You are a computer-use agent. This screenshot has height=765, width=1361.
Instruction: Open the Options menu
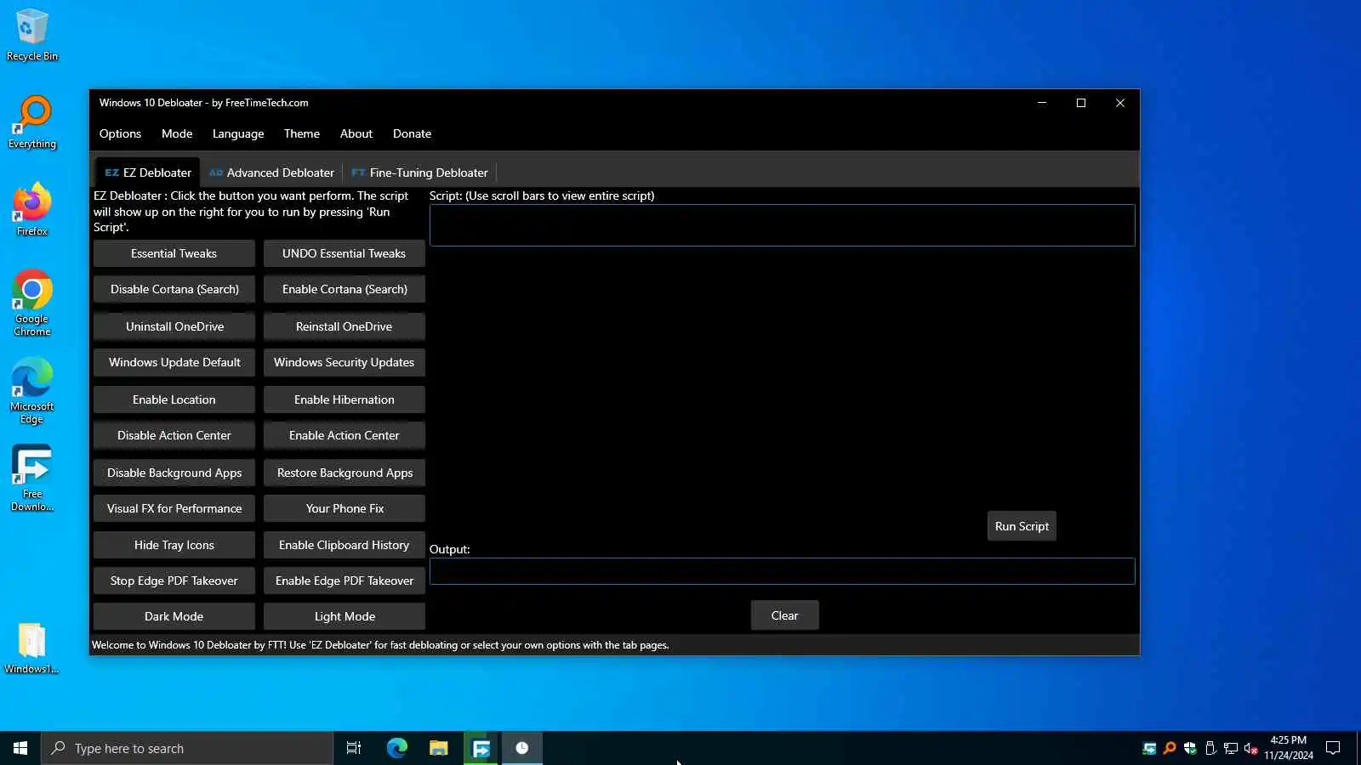(120, 133)
